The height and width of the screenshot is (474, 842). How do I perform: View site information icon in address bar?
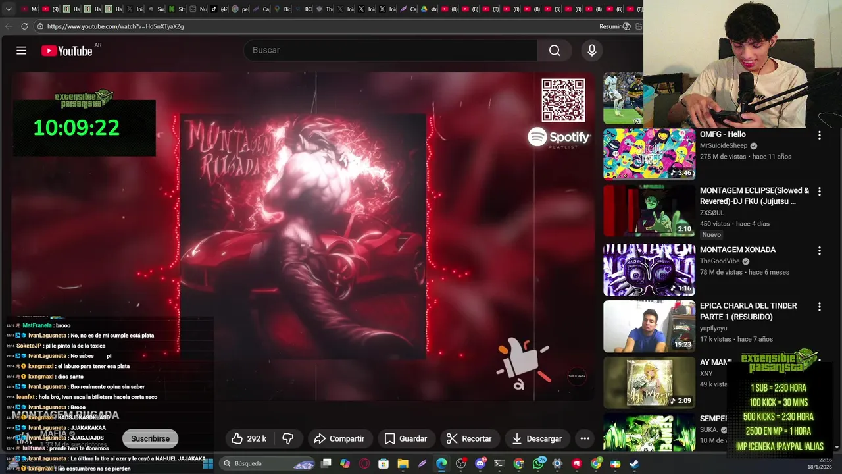pyautogui.click(x=40, y=26)
